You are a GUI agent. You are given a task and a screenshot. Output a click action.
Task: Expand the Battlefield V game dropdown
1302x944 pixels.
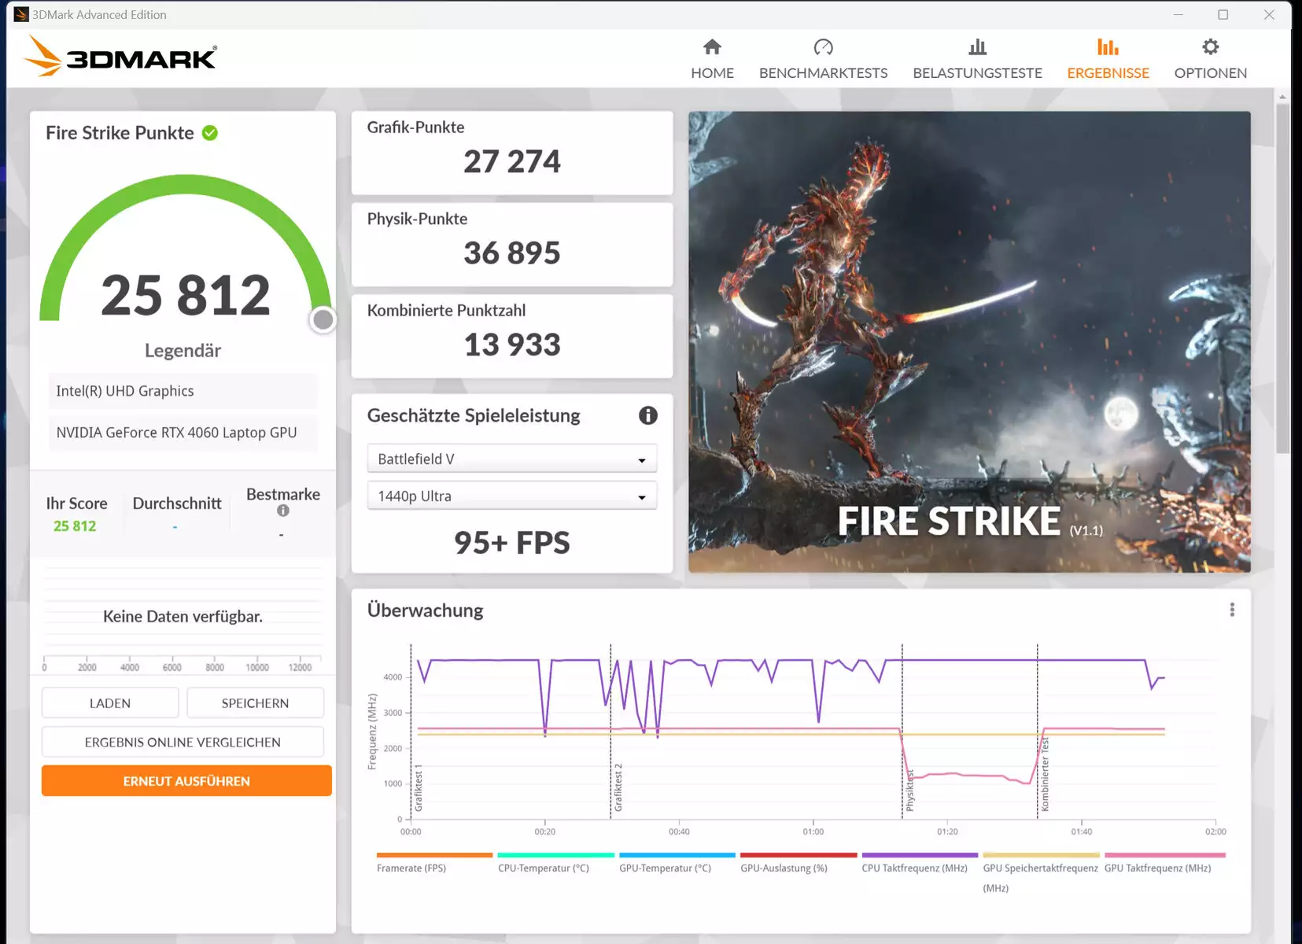[x=511, y=459]
